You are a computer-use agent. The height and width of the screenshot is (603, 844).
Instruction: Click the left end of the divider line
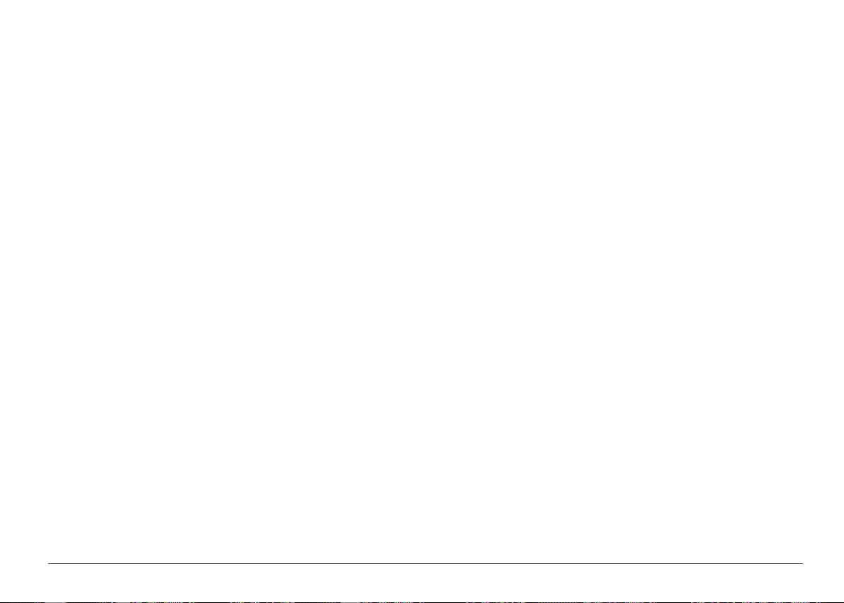point(50,563)
